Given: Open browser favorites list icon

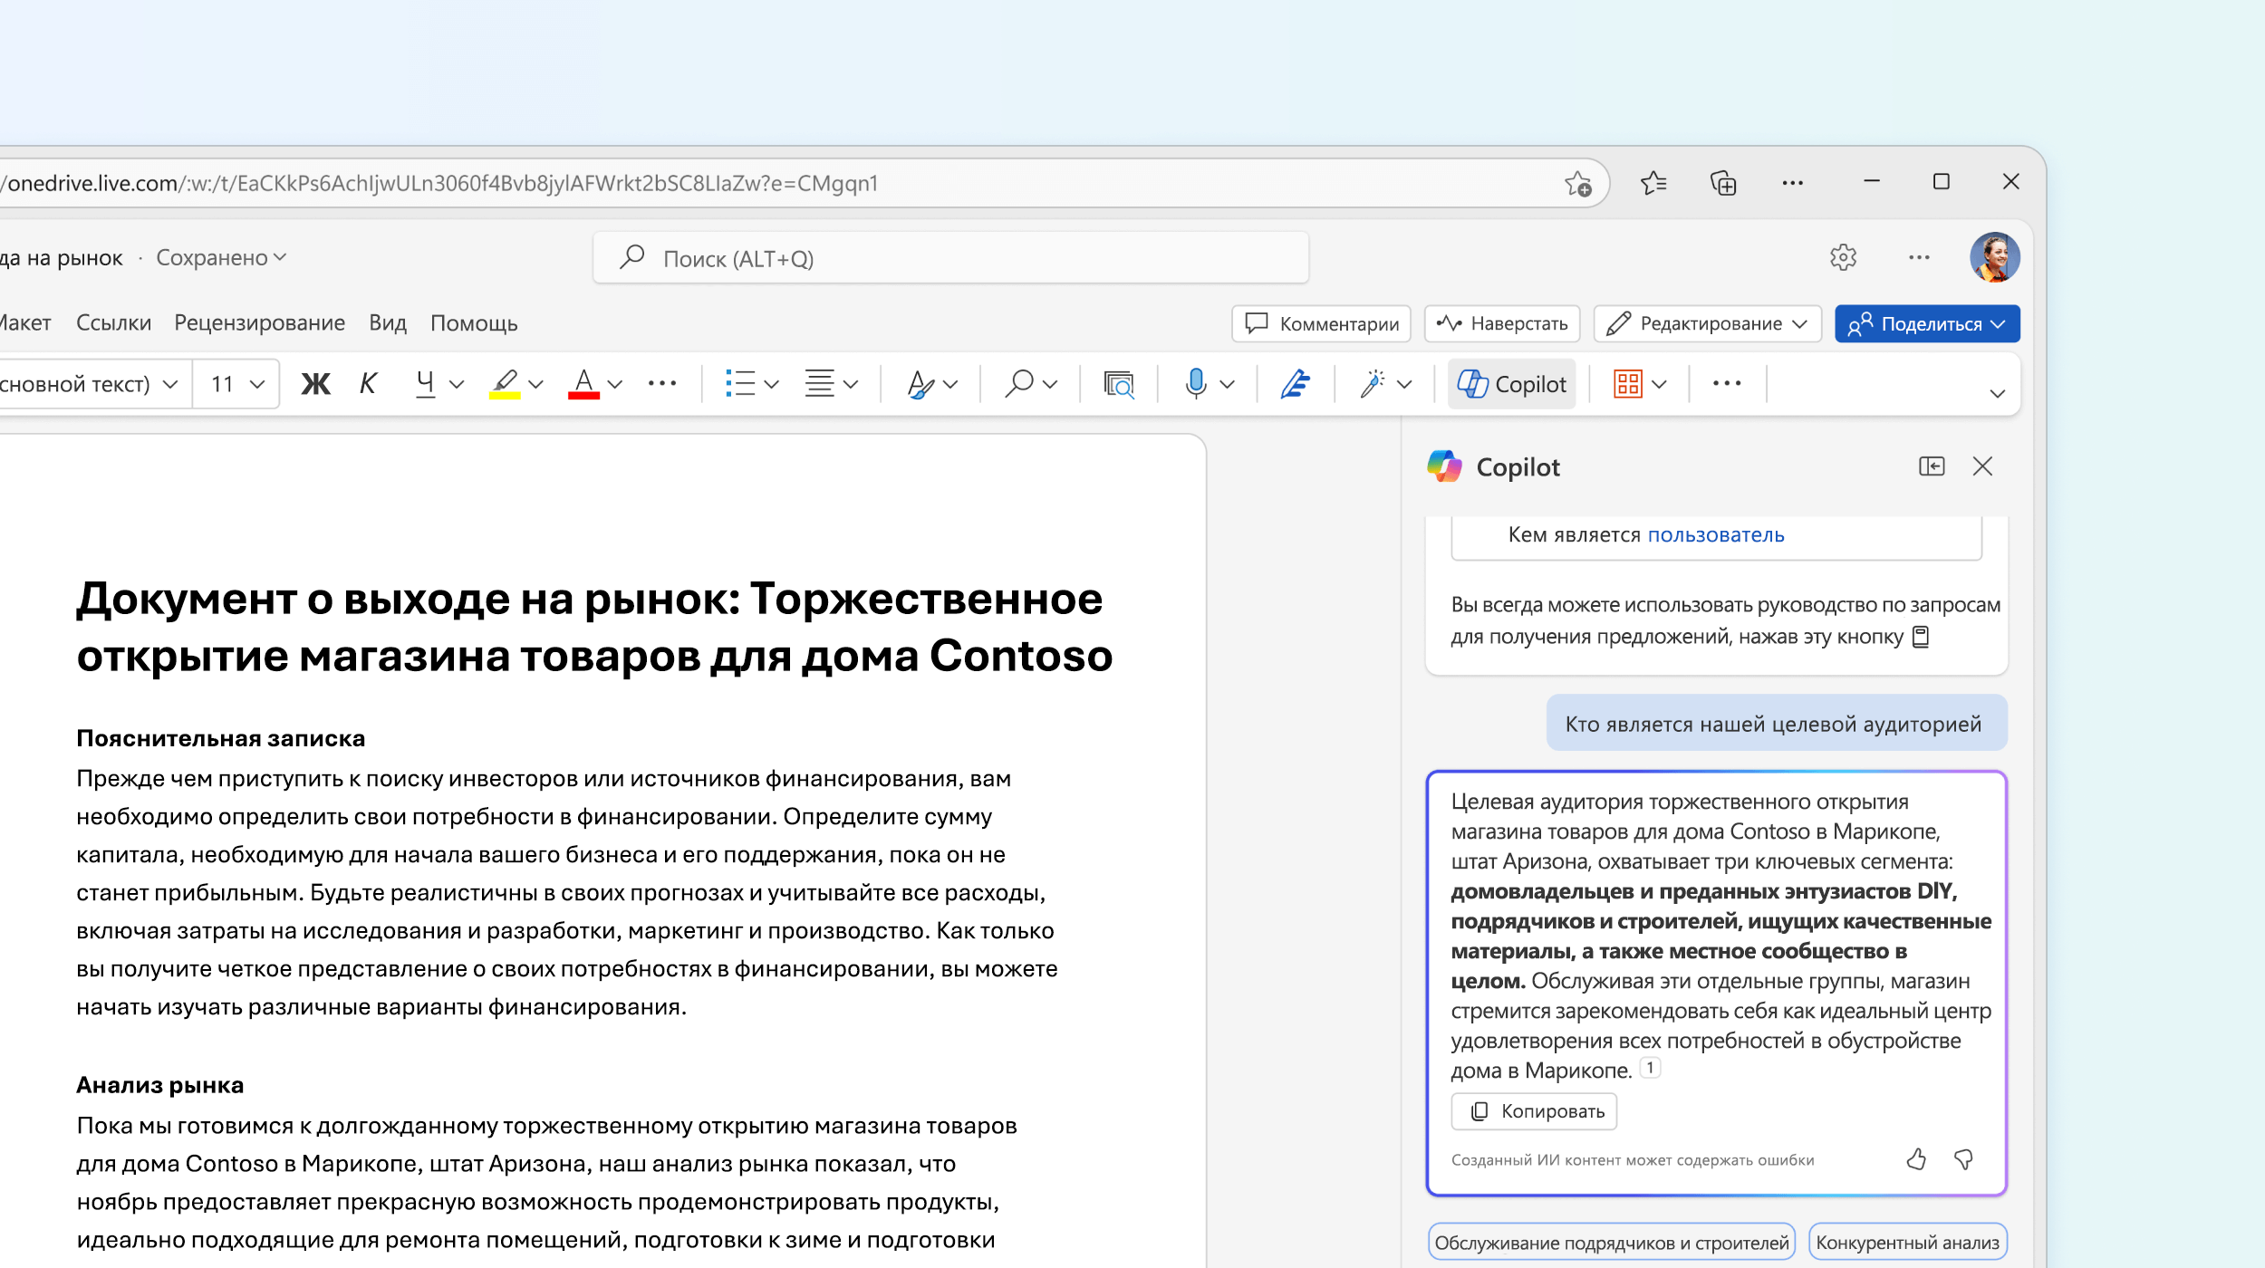Looking at the screenshot, I should pos(1653,183).
